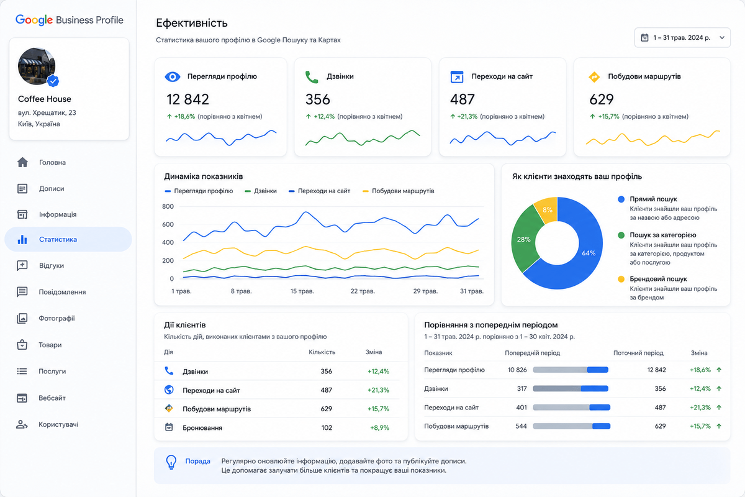Open the Coffee House business name
This screenshot has width=745, height=497.
(x=45, y=99)
